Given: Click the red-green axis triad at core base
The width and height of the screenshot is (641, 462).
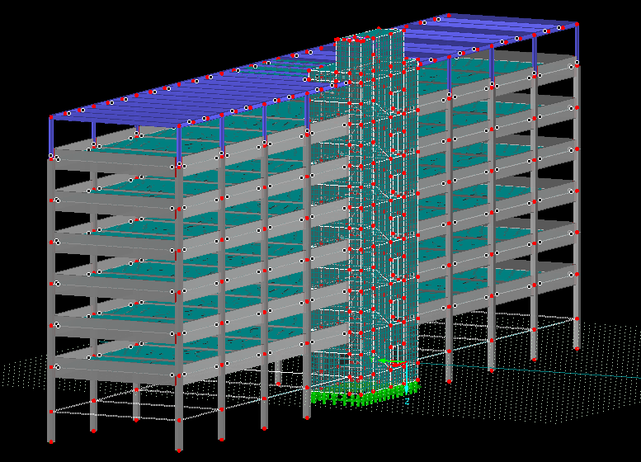Looking at the screenshot, I should tap(392, 363).
